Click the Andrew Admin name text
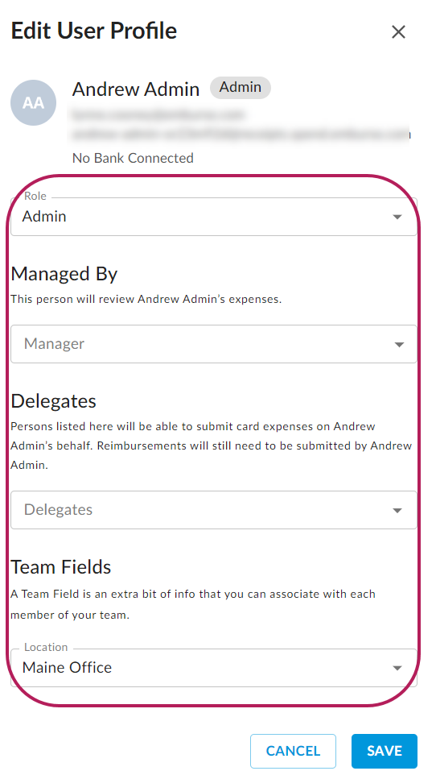 136,89
